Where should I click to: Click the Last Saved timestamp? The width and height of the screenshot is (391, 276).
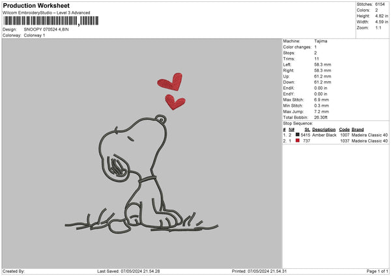[x=128, y=271]
